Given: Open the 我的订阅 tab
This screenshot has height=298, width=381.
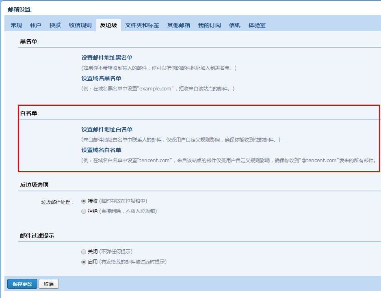Looking at the screenshot, I should (210, 25).
